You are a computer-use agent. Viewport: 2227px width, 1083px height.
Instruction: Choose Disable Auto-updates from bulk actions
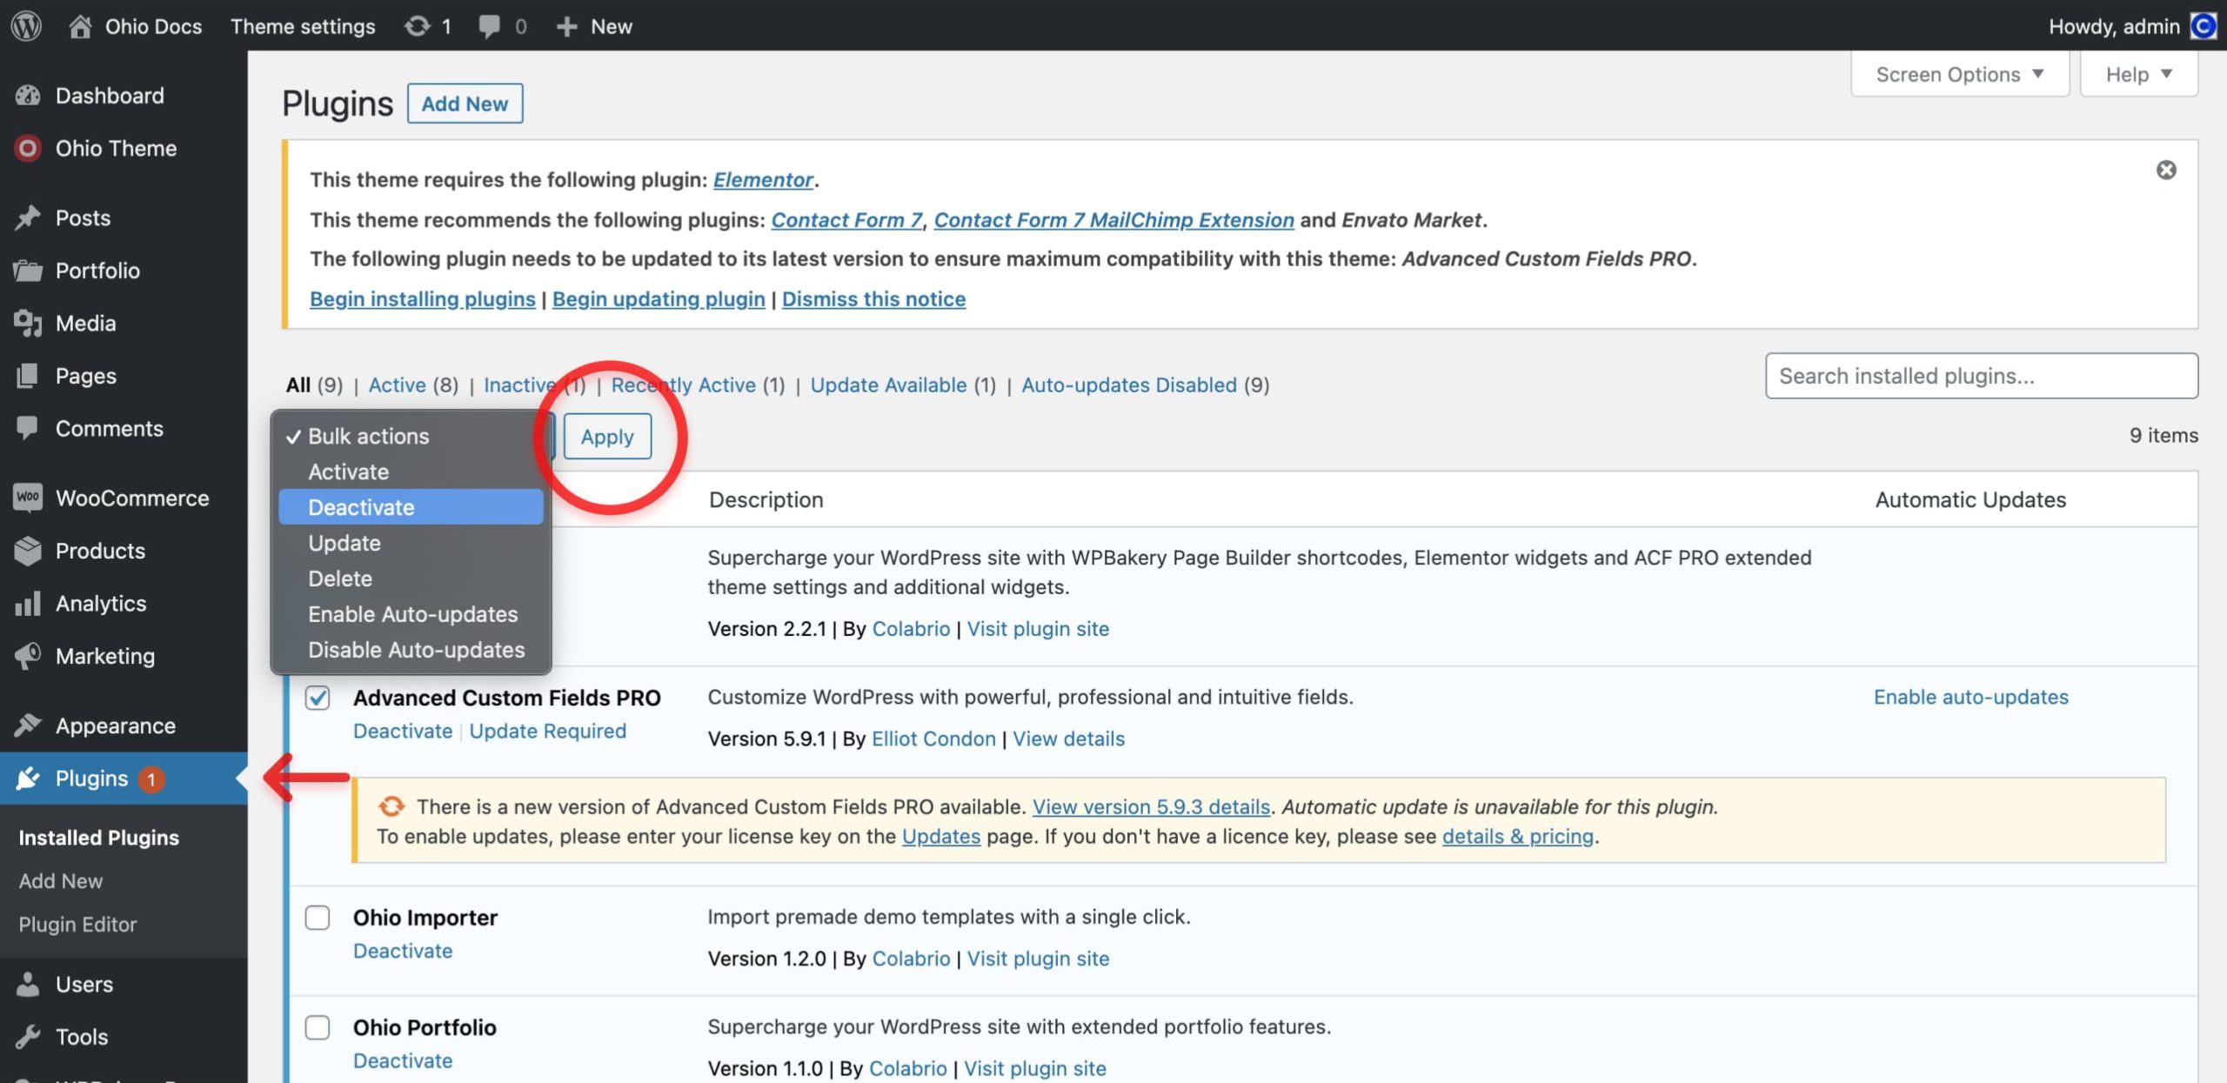[x=411, y=650]
